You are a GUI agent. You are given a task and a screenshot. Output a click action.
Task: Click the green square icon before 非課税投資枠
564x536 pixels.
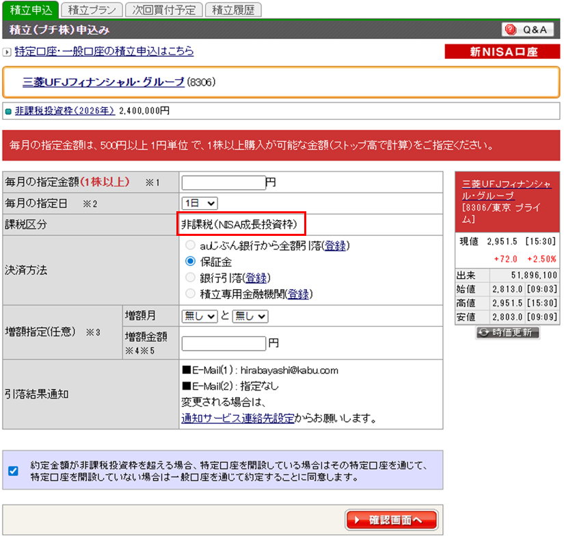click(8, 111)
